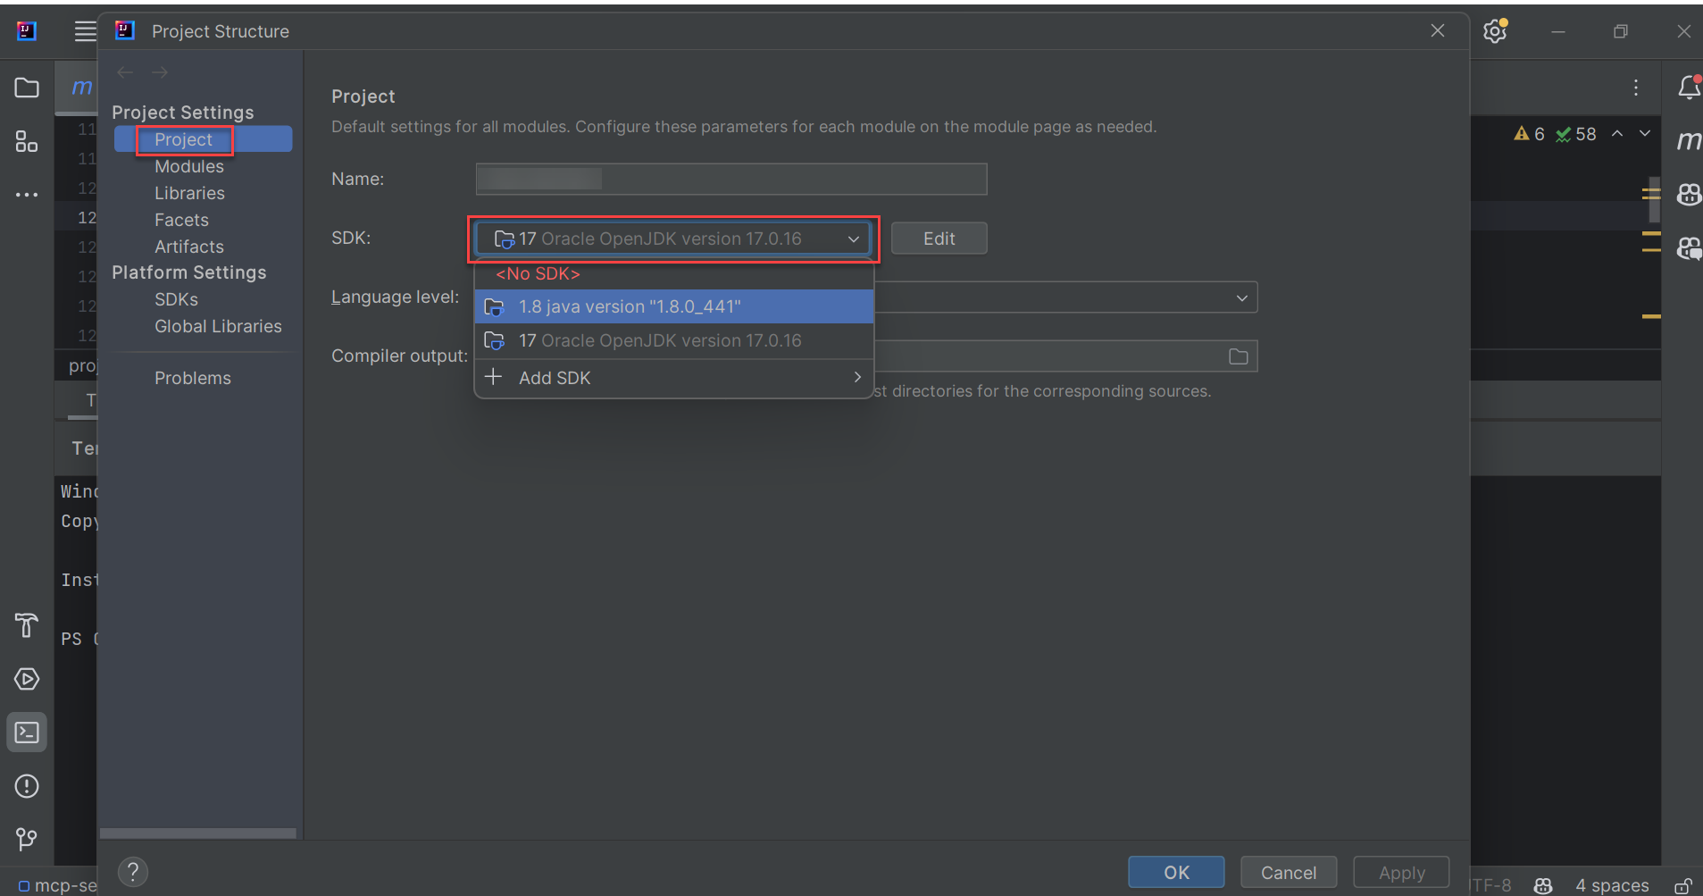1703x896 pixels.
Task: Click the warnings count indicator
Action: coord(1529,134)
